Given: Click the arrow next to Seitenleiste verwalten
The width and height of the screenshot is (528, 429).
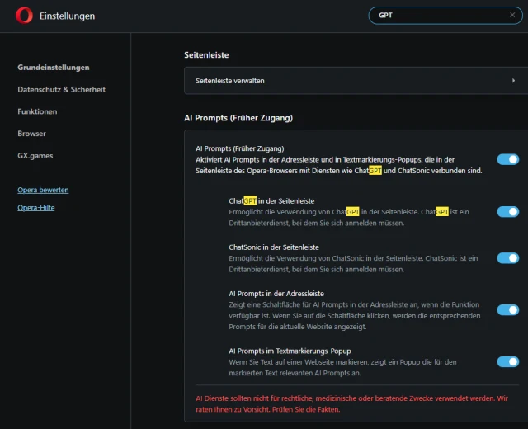Looking at the screenshot, I should [513, 81].
